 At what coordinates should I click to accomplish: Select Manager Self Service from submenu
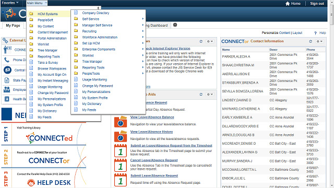pos(97,25)
